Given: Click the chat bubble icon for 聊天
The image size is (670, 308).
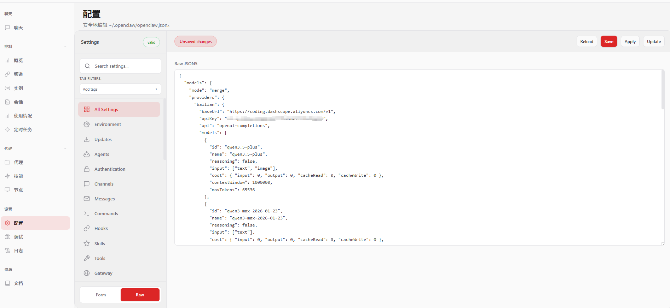Looking at the screenshot, I should 7,28.
